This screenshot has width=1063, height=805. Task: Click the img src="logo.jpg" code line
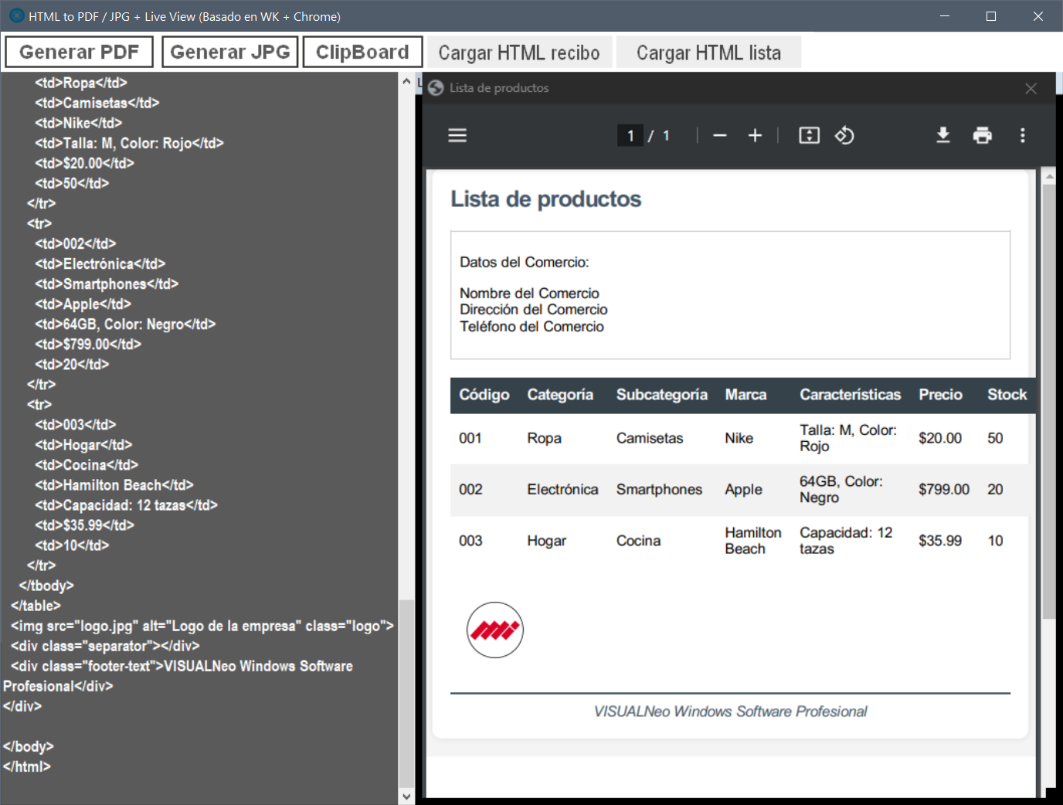coord(202,626)
